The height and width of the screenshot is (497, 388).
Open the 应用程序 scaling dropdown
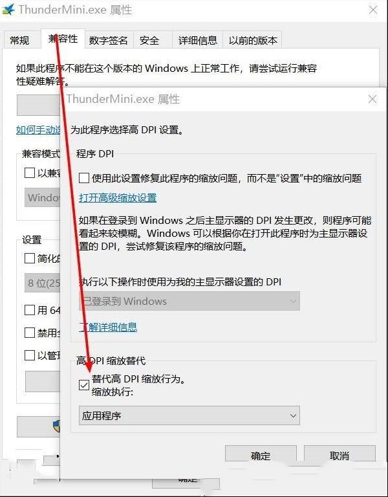coord(189,415)
